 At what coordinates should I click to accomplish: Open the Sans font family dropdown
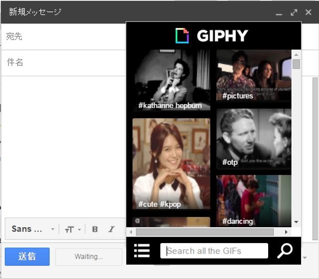point(33,229)
